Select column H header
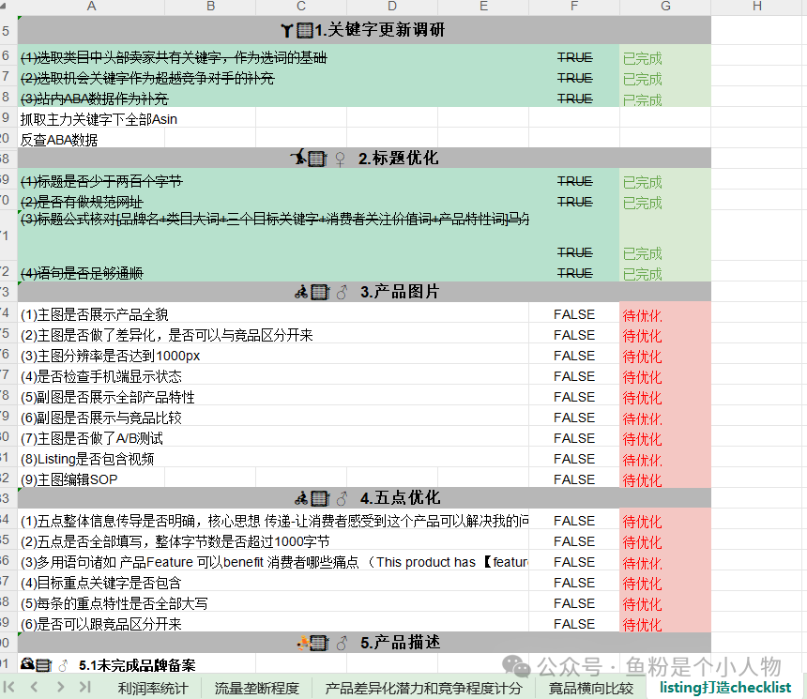This screenshot has width=807, height=699. pos(756,7)
